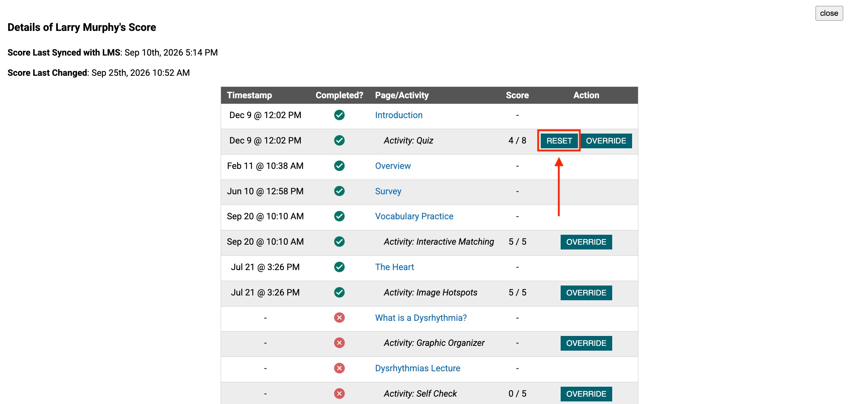Select the Jun 10 @ 12:58 PM timestamp

[265, 191]
